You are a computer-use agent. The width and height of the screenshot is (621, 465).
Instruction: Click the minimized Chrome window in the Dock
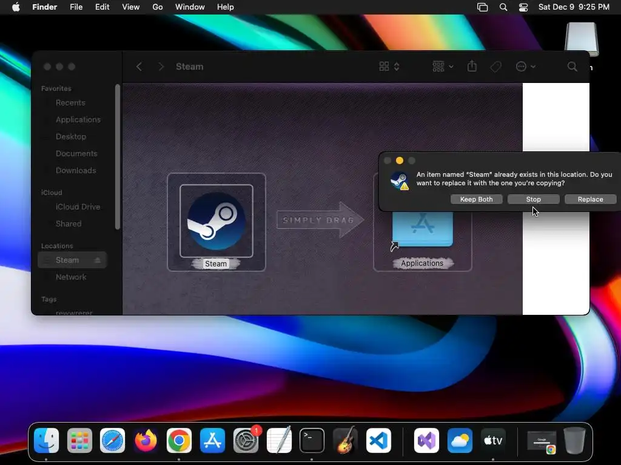tap(542, 441)
